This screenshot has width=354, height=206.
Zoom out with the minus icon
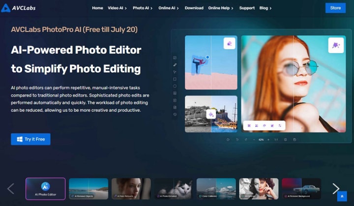254,140
